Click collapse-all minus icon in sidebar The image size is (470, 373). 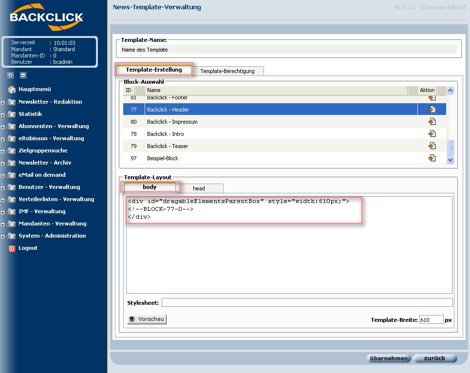coord(22,75)
